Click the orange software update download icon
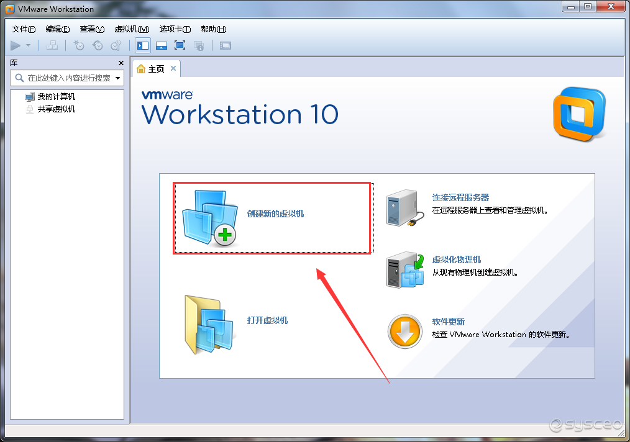Image resolution: width=630 pixels, height=442 pixels. (x=404, y=331)
